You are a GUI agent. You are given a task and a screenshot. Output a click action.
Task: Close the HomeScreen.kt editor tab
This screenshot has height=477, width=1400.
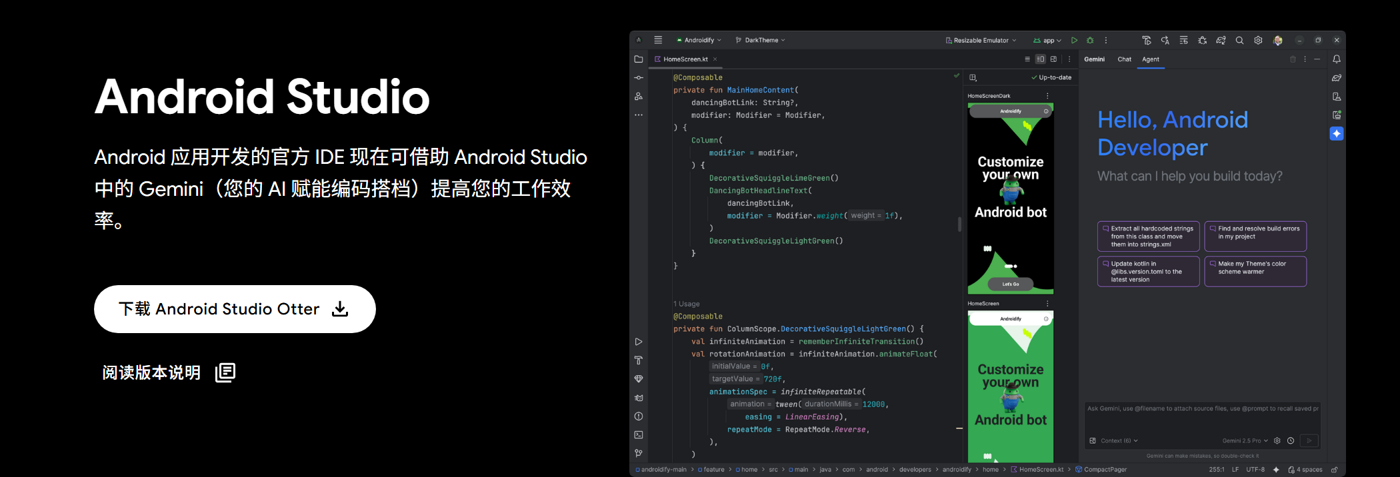(715, 59)
